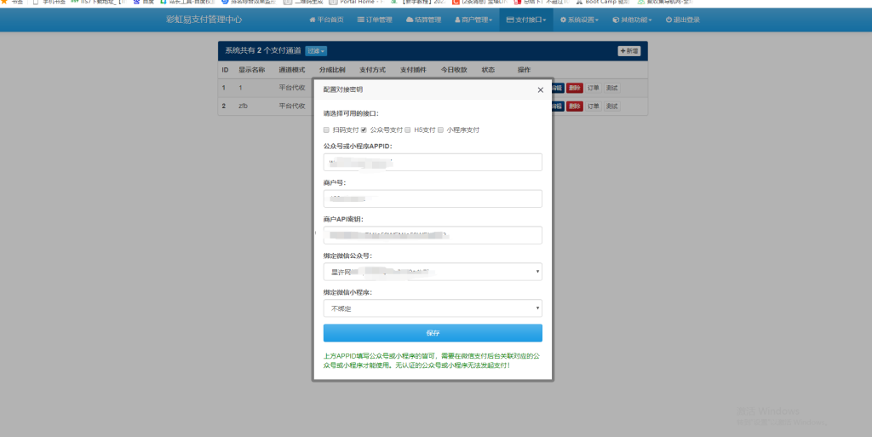This screenshot has height=437, width=872.
Task: Click 退出登录 to log out
Action: click(x=683, y=20)
